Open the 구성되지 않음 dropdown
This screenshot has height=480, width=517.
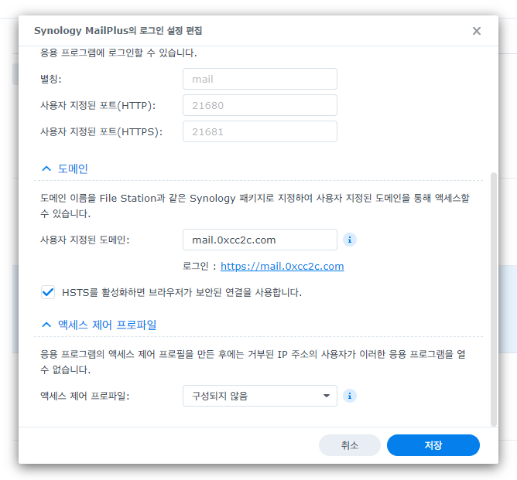click(260, 396)
